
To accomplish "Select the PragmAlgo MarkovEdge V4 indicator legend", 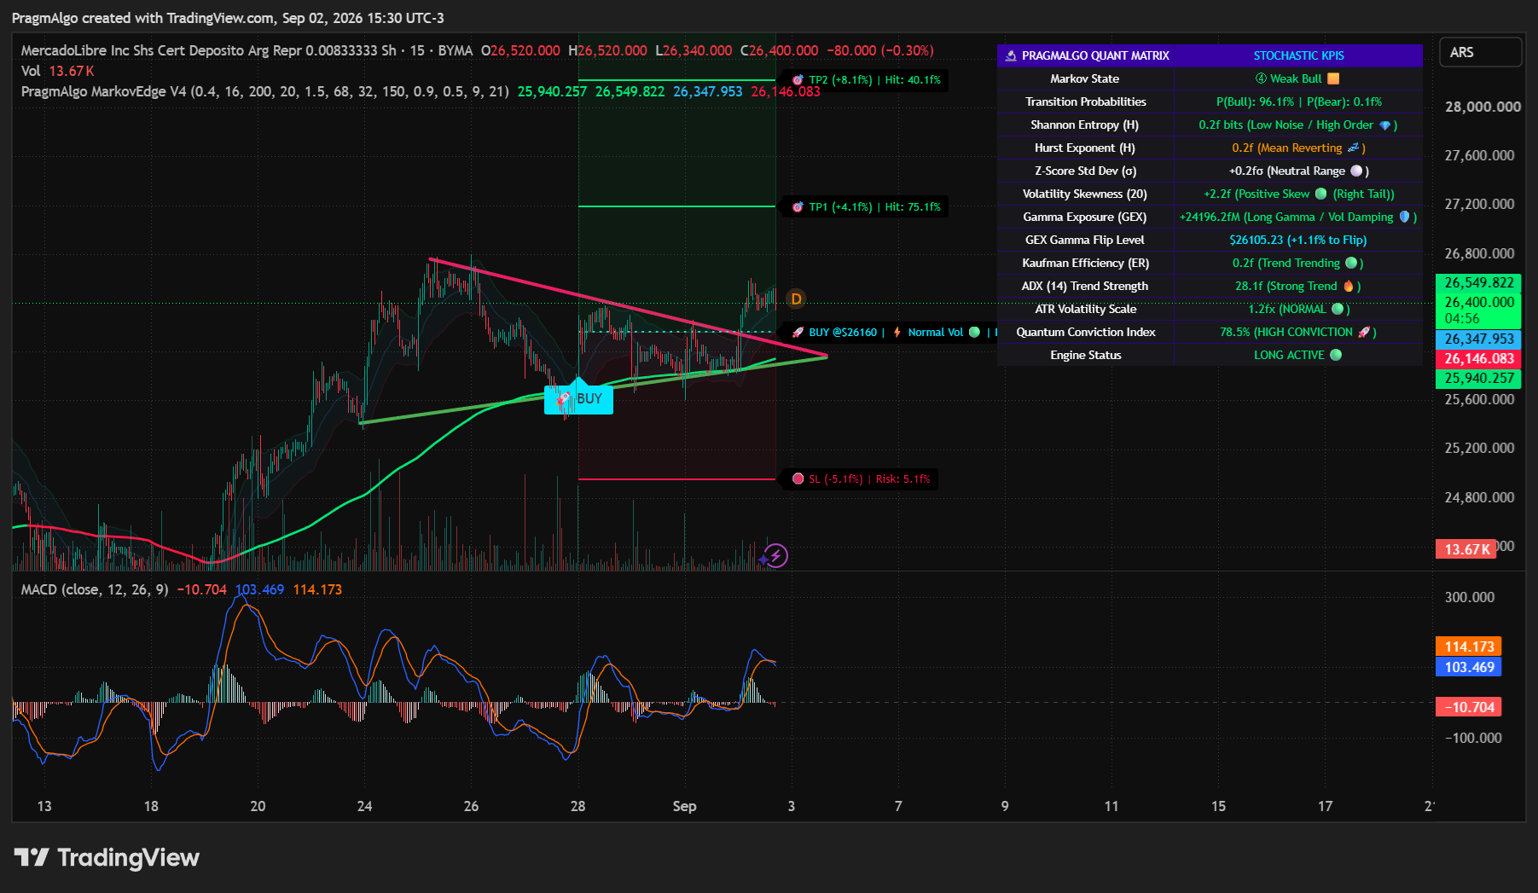I will 264,91.
